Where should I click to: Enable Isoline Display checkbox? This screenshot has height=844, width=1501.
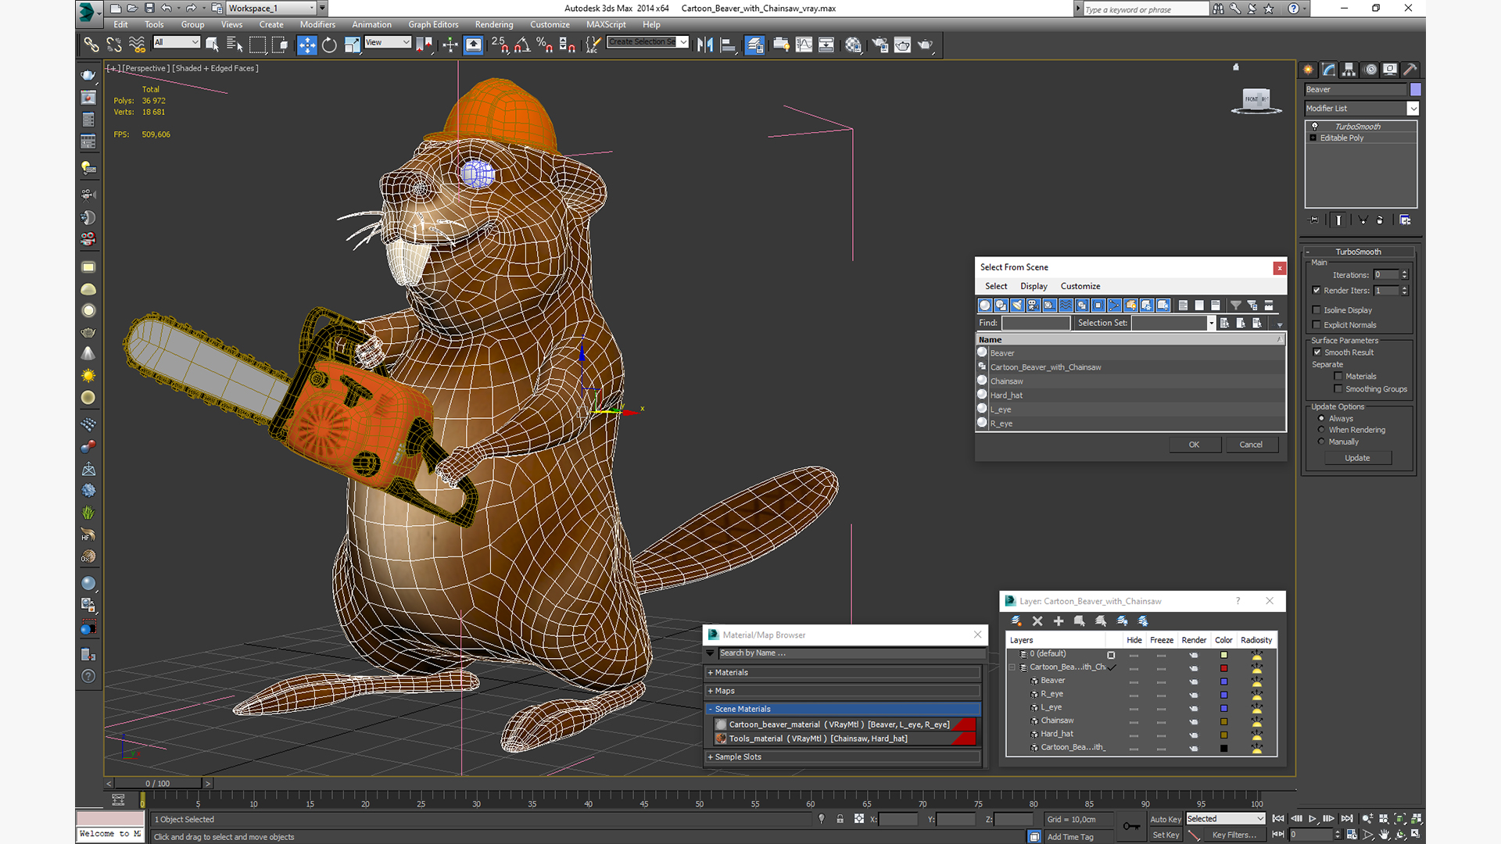(1317, 310)
